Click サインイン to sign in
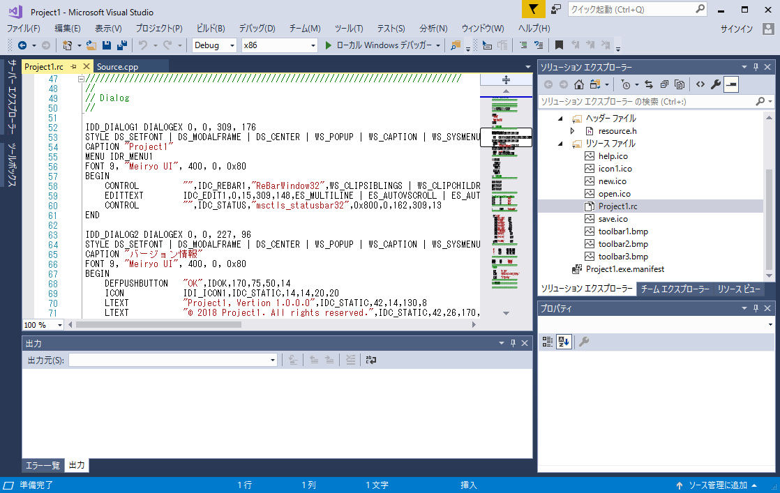The height and width of the screenshot is (493, 780). (736, 29)
